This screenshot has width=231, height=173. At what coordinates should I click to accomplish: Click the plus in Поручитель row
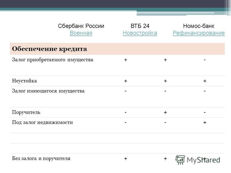(x=165, y=112)
